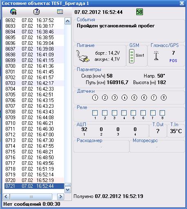The height and width of the screenshot is (209, 187).
Task: Select message 8692 at 16:37:52
Action: [x=34, y=20]
